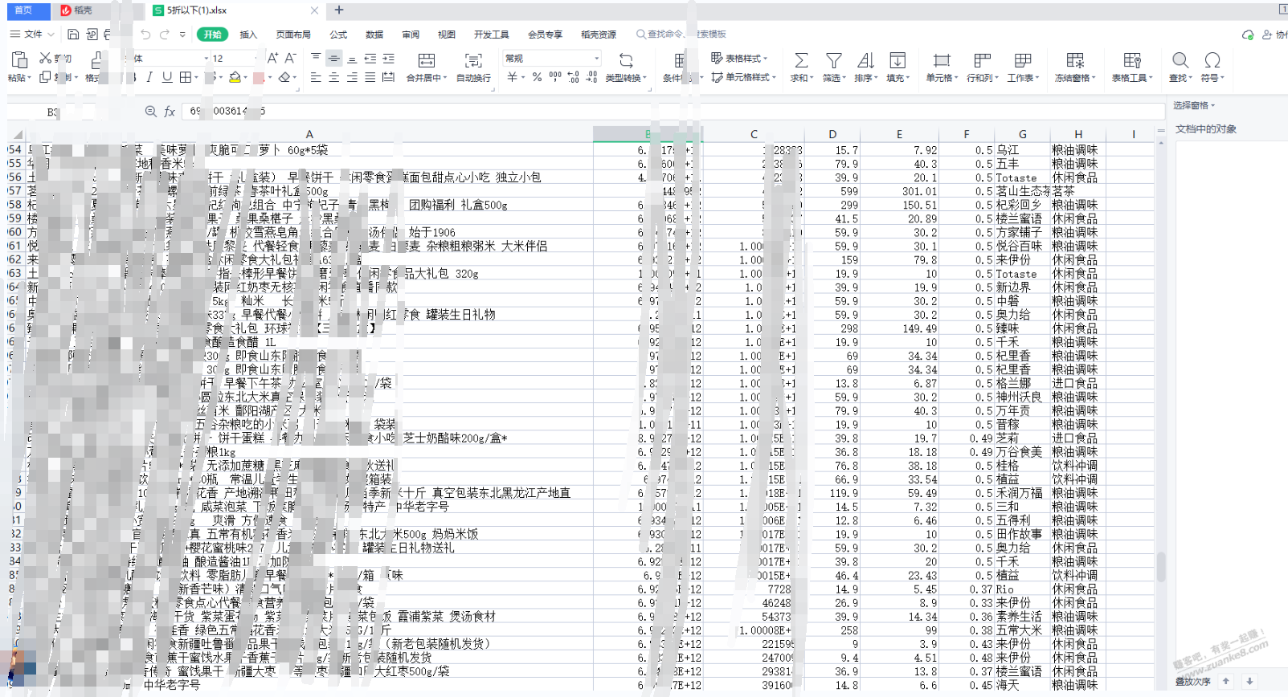This screenshot has width=1288, height=697.
Task: Click the Sum (求和) sigma icon
Action: point(801,60)
